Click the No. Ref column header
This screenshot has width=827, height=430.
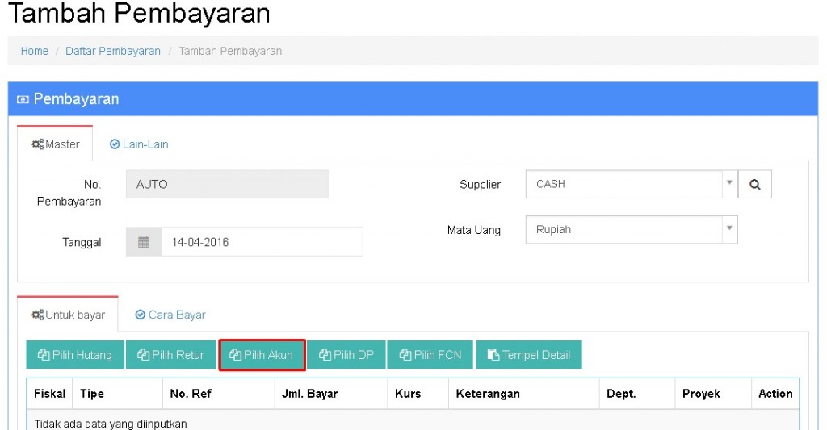point(218,394)
